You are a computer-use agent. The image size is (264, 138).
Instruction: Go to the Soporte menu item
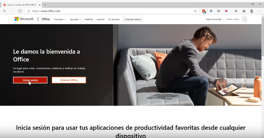[x=100, y=19]
